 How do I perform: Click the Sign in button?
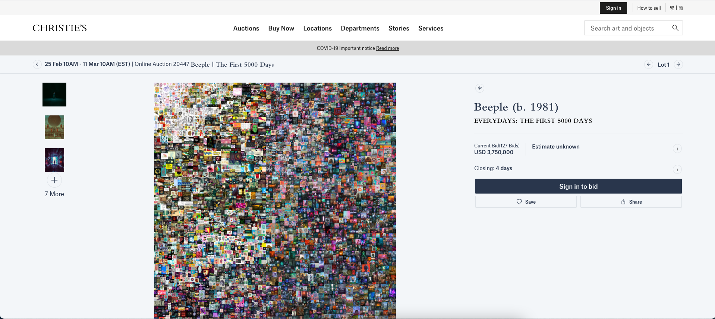[613, 8]
